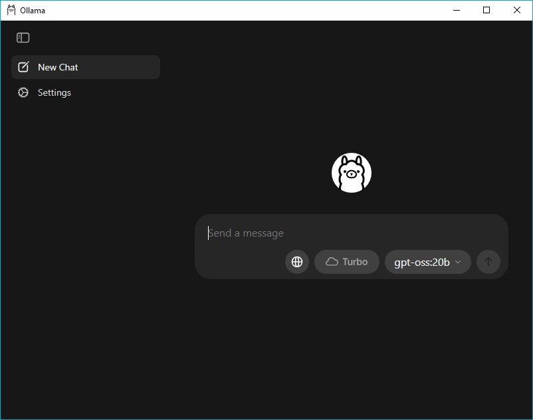Focus the 'Send a message' text field
Image resolution: width=533 pixels, height=420 pixels.
[351, 233]
